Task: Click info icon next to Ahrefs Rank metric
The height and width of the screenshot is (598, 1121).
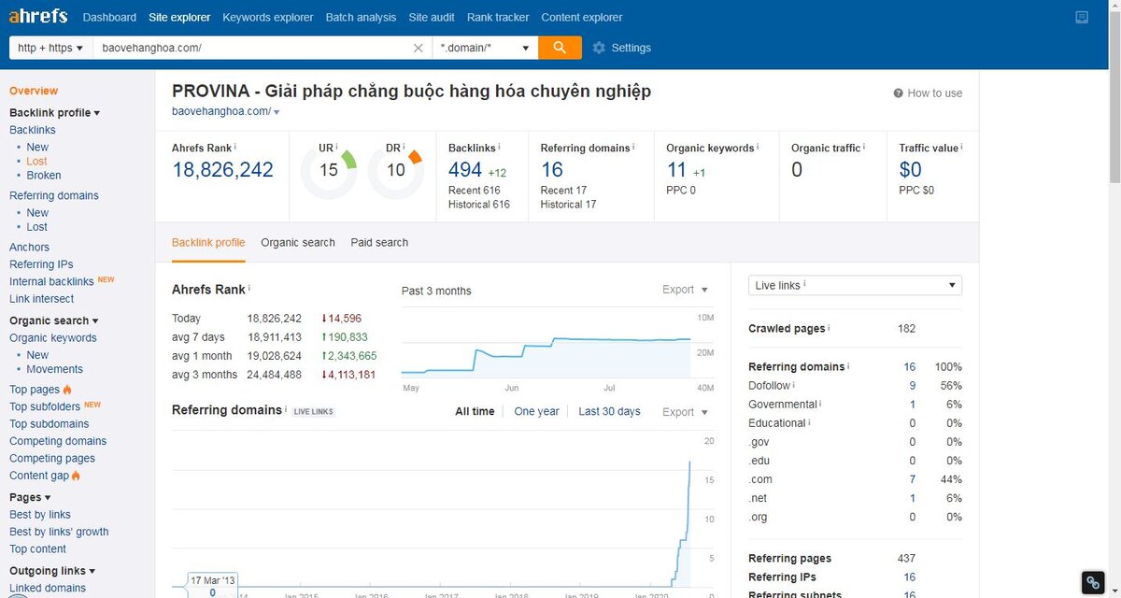Action: (x=235, y=147)
